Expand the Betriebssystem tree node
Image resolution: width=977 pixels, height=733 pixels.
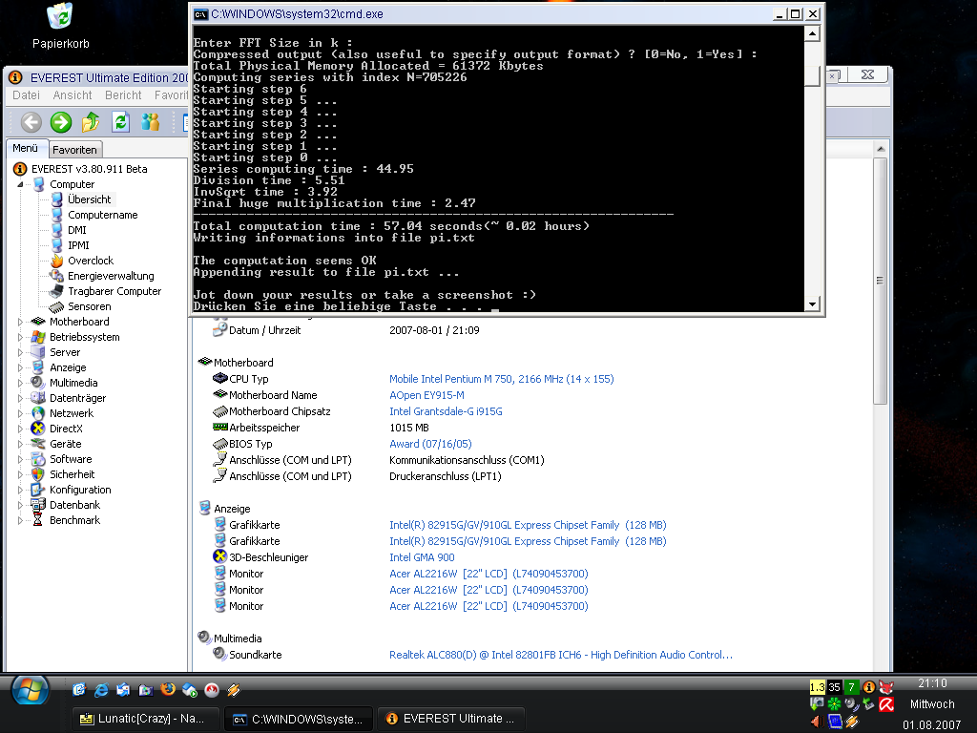tap(20, 337)
